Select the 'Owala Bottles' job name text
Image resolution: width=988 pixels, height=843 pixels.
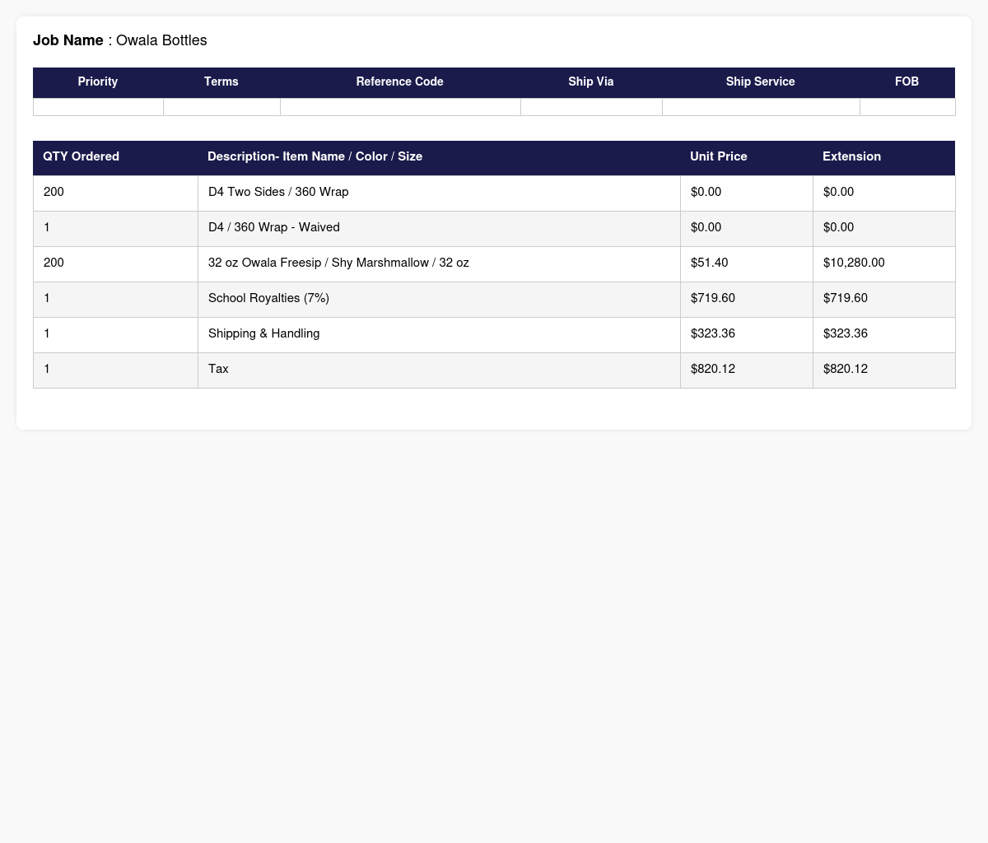pyautogui.click(x=161, y=40)
